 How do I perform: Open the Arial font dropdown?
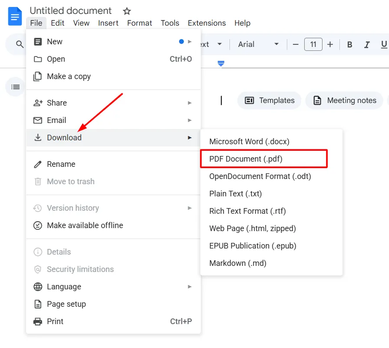[x=258, y=44]
